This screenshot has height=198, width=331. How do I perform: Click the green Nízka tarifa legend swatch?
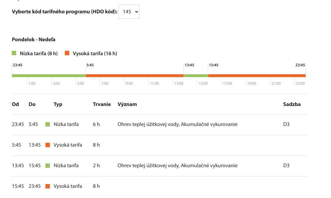pyautogui.click(x=14, y=53)
